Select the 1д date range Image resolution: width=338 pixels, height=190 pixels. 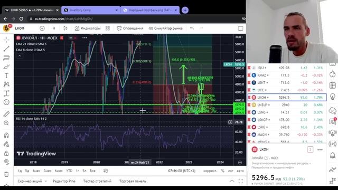coord(20,170)
